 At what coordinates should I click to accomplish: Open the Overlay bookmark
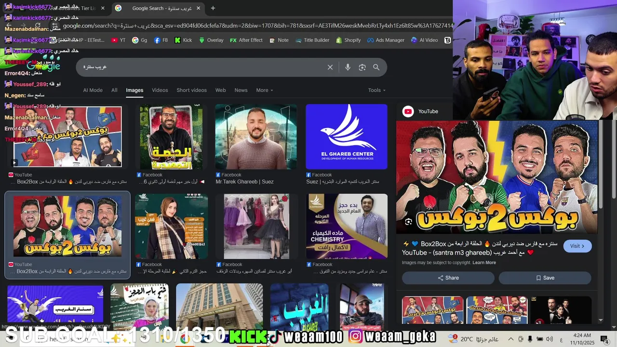pos(211,40)
